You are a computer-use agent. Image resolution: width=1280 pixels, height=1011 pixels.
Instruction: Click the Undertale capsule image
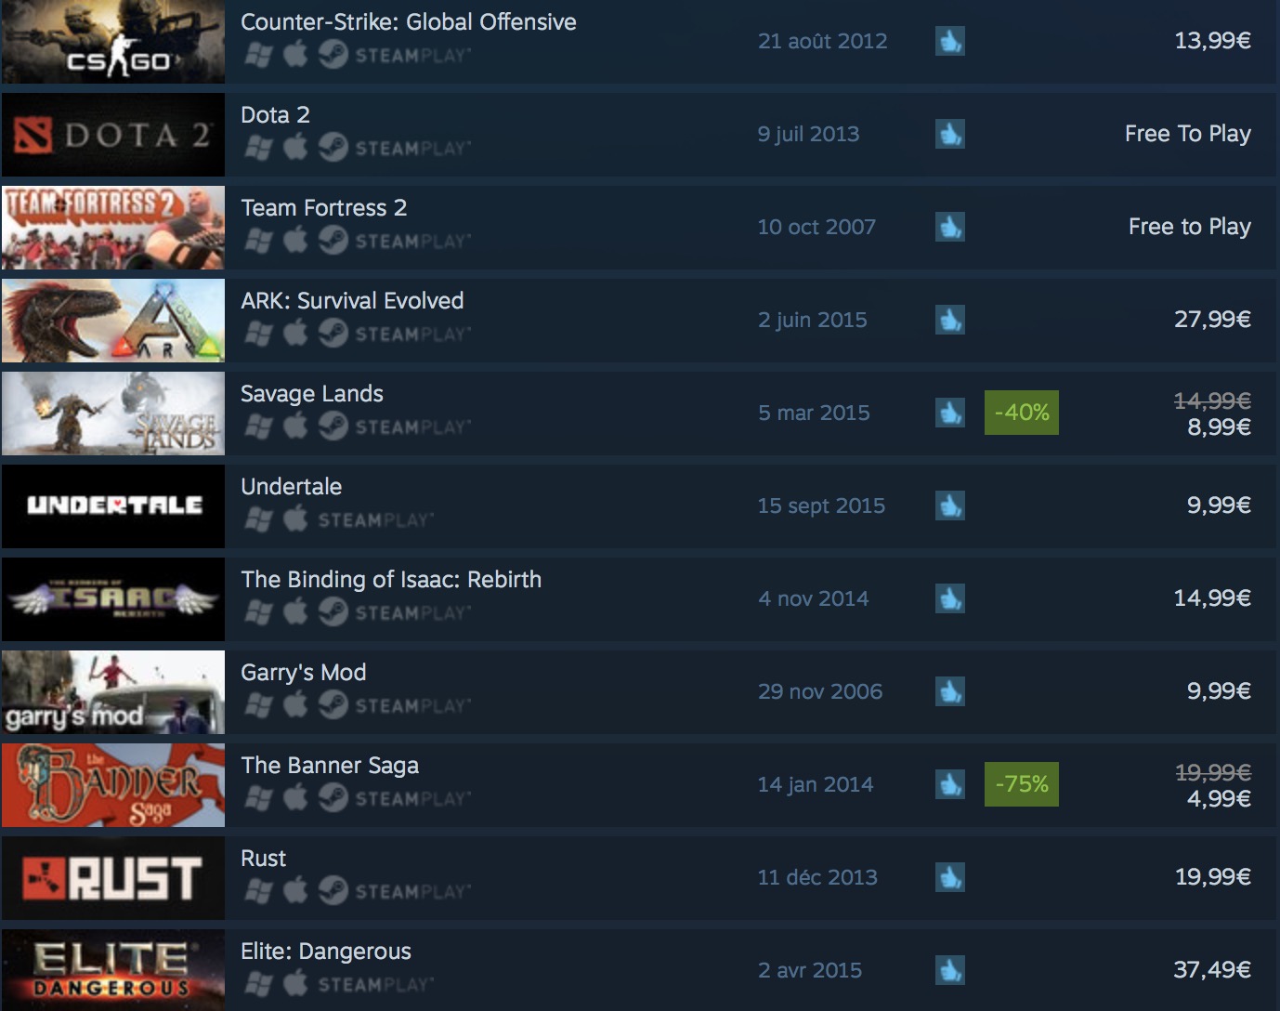(113, 506)
